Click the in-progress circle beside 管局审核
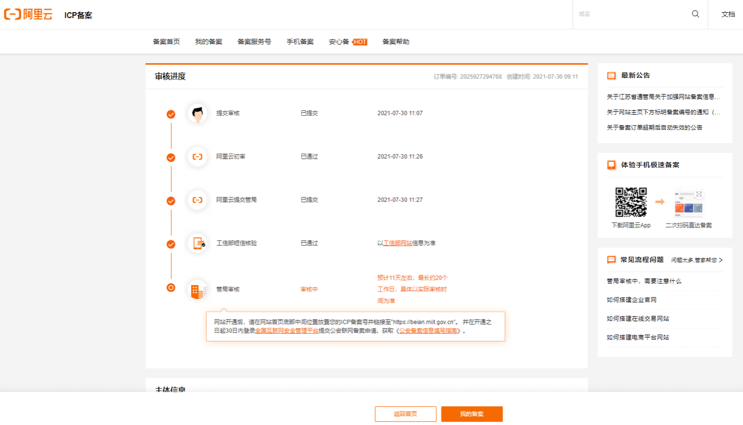The height and width of the screenshot is (425, 743). pyautogui.click(x=171, y=288)
